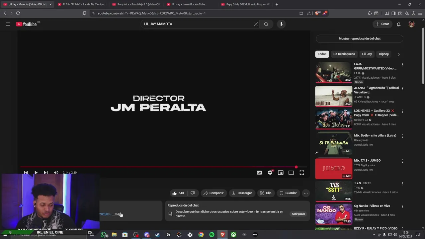Image resolution: width=425 pixels, height=239 pixels.
Task: Open T.Y.S - SSTT video
Action: click(x=334, y=192)
